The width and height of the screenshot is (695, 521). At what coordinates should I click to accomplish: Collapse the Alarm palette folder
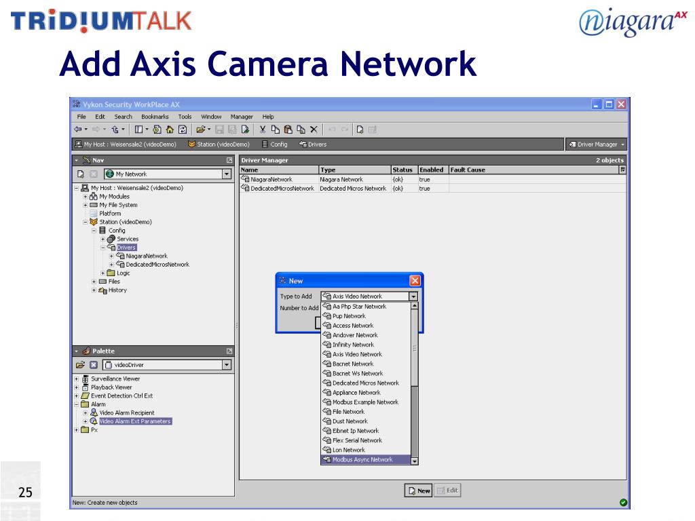tap(76, 404)
